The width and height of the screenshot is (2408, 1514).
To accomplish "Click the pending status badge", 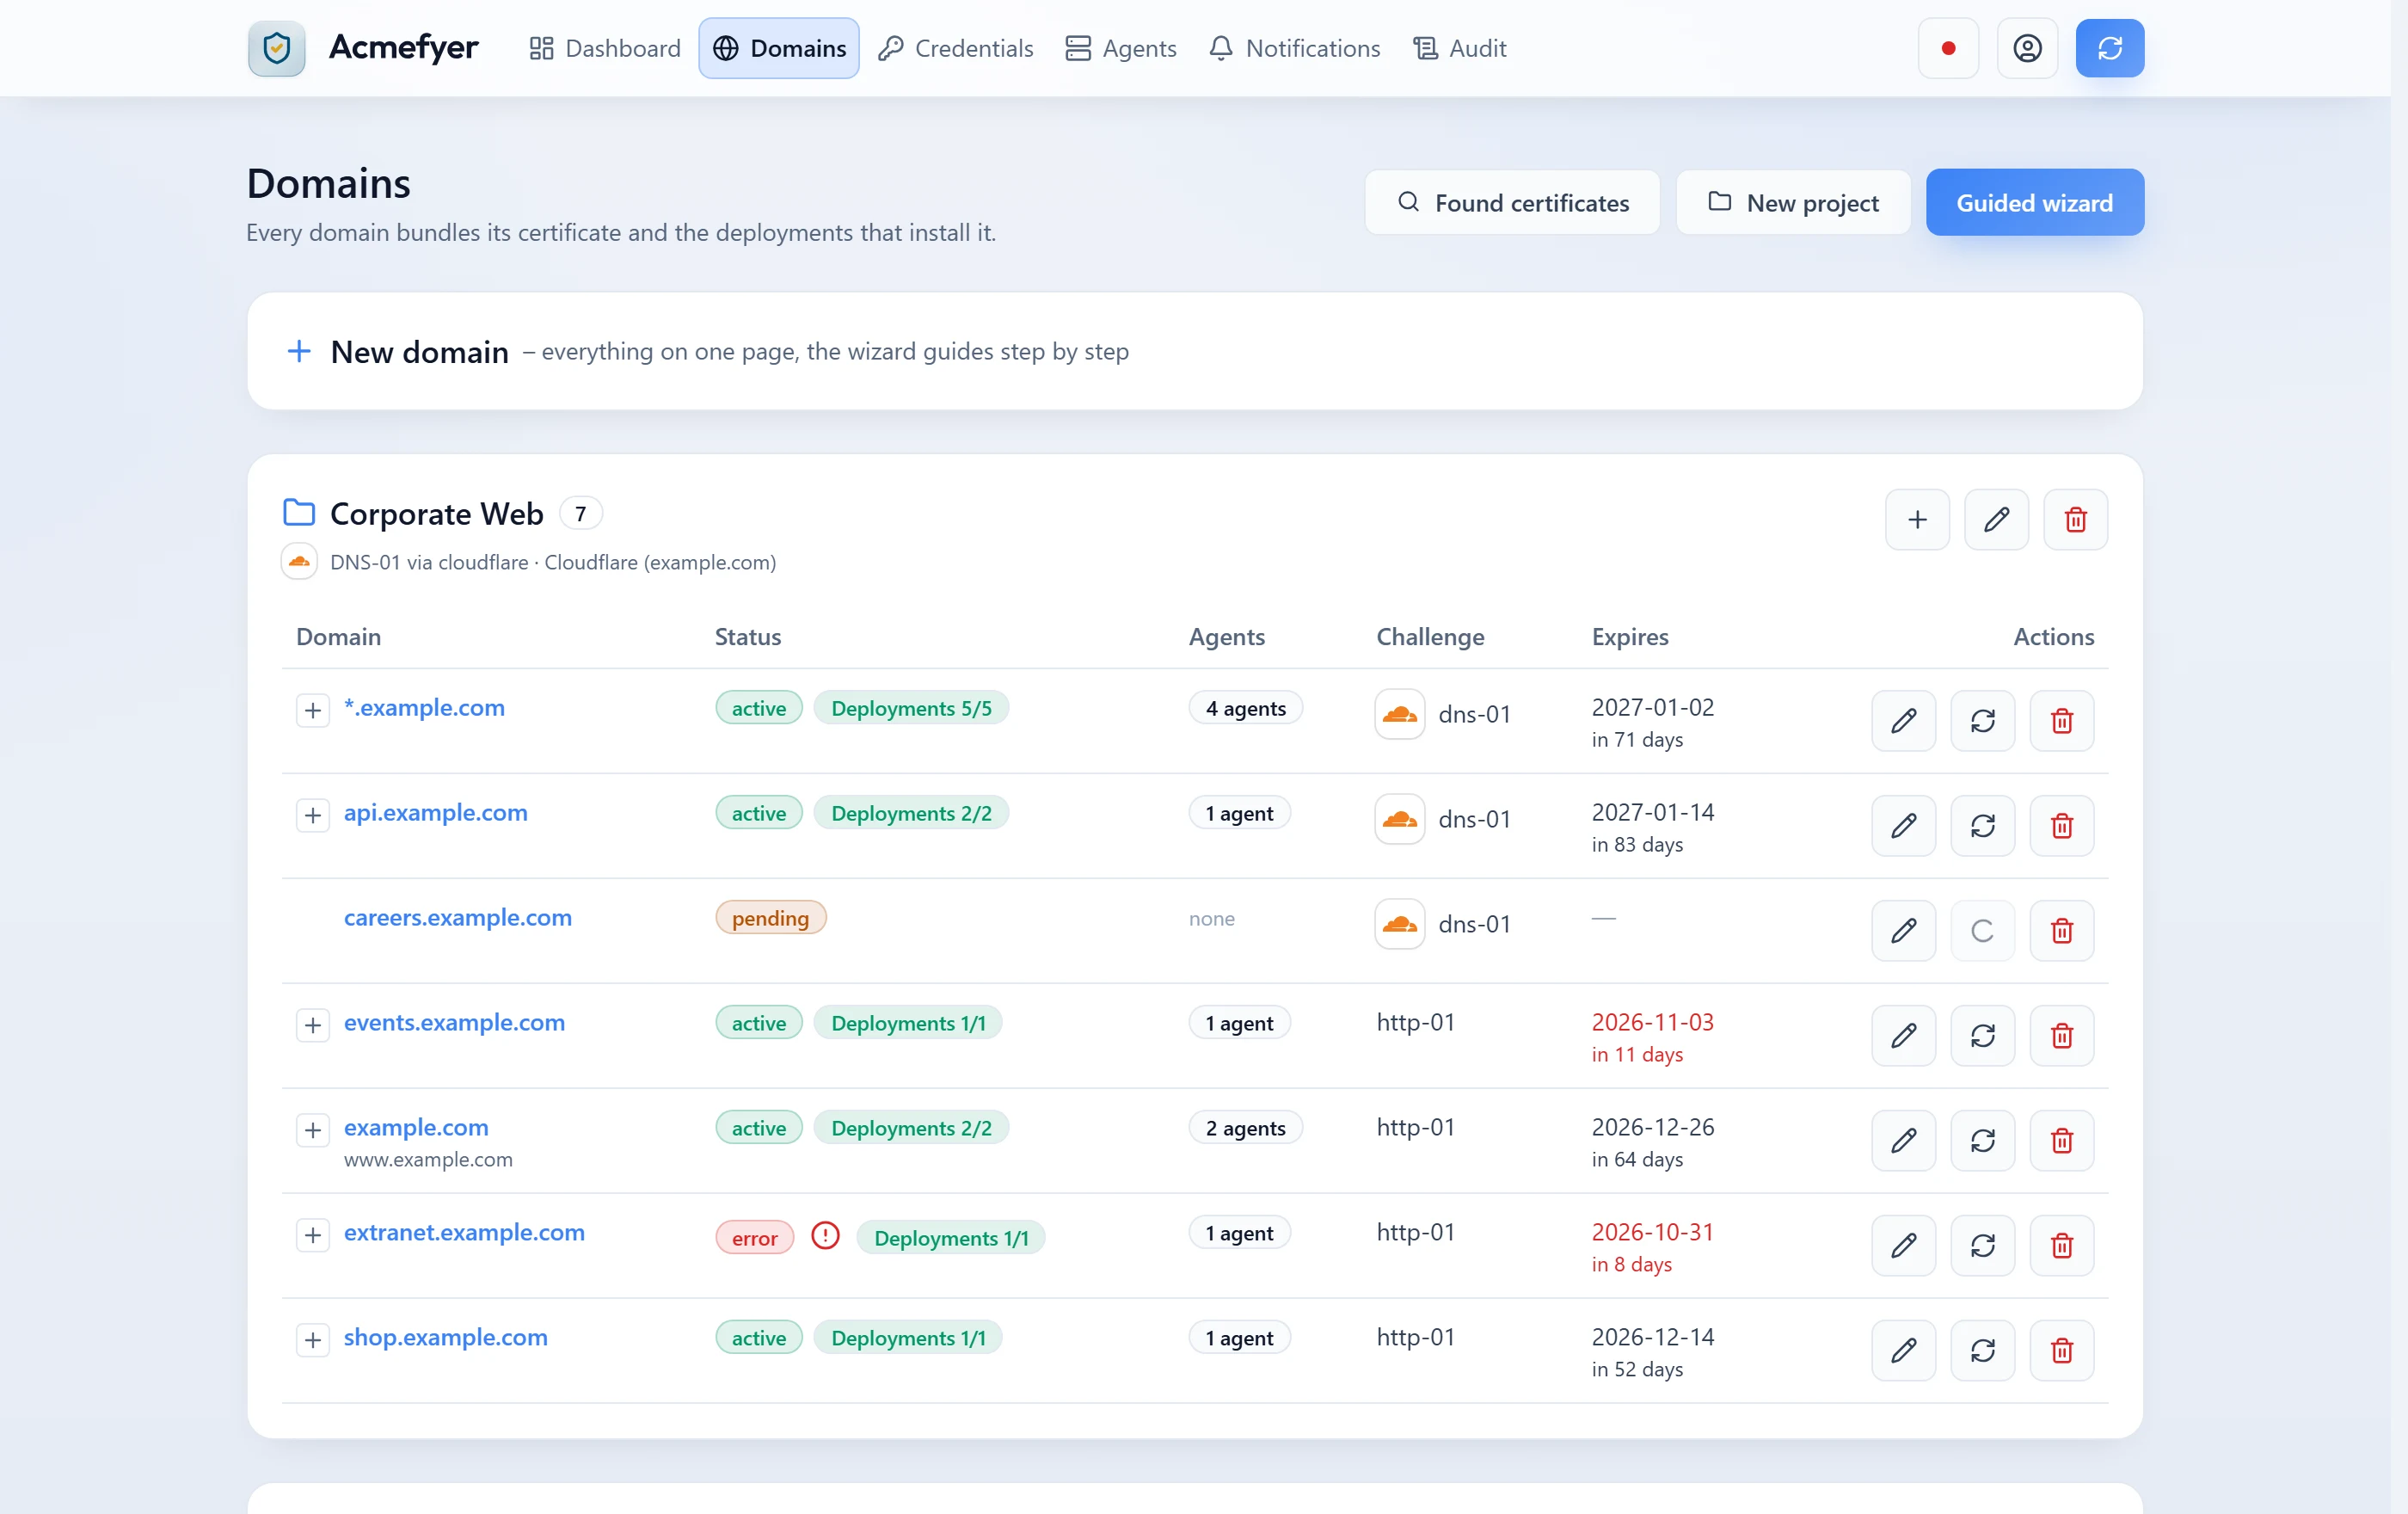I will tap(770, 917).
